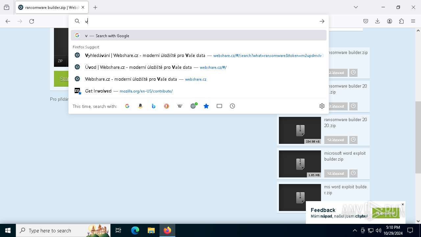Click the Napsat to! feedback button
This screenshot has width=421, height=237.
coord(386,213)
